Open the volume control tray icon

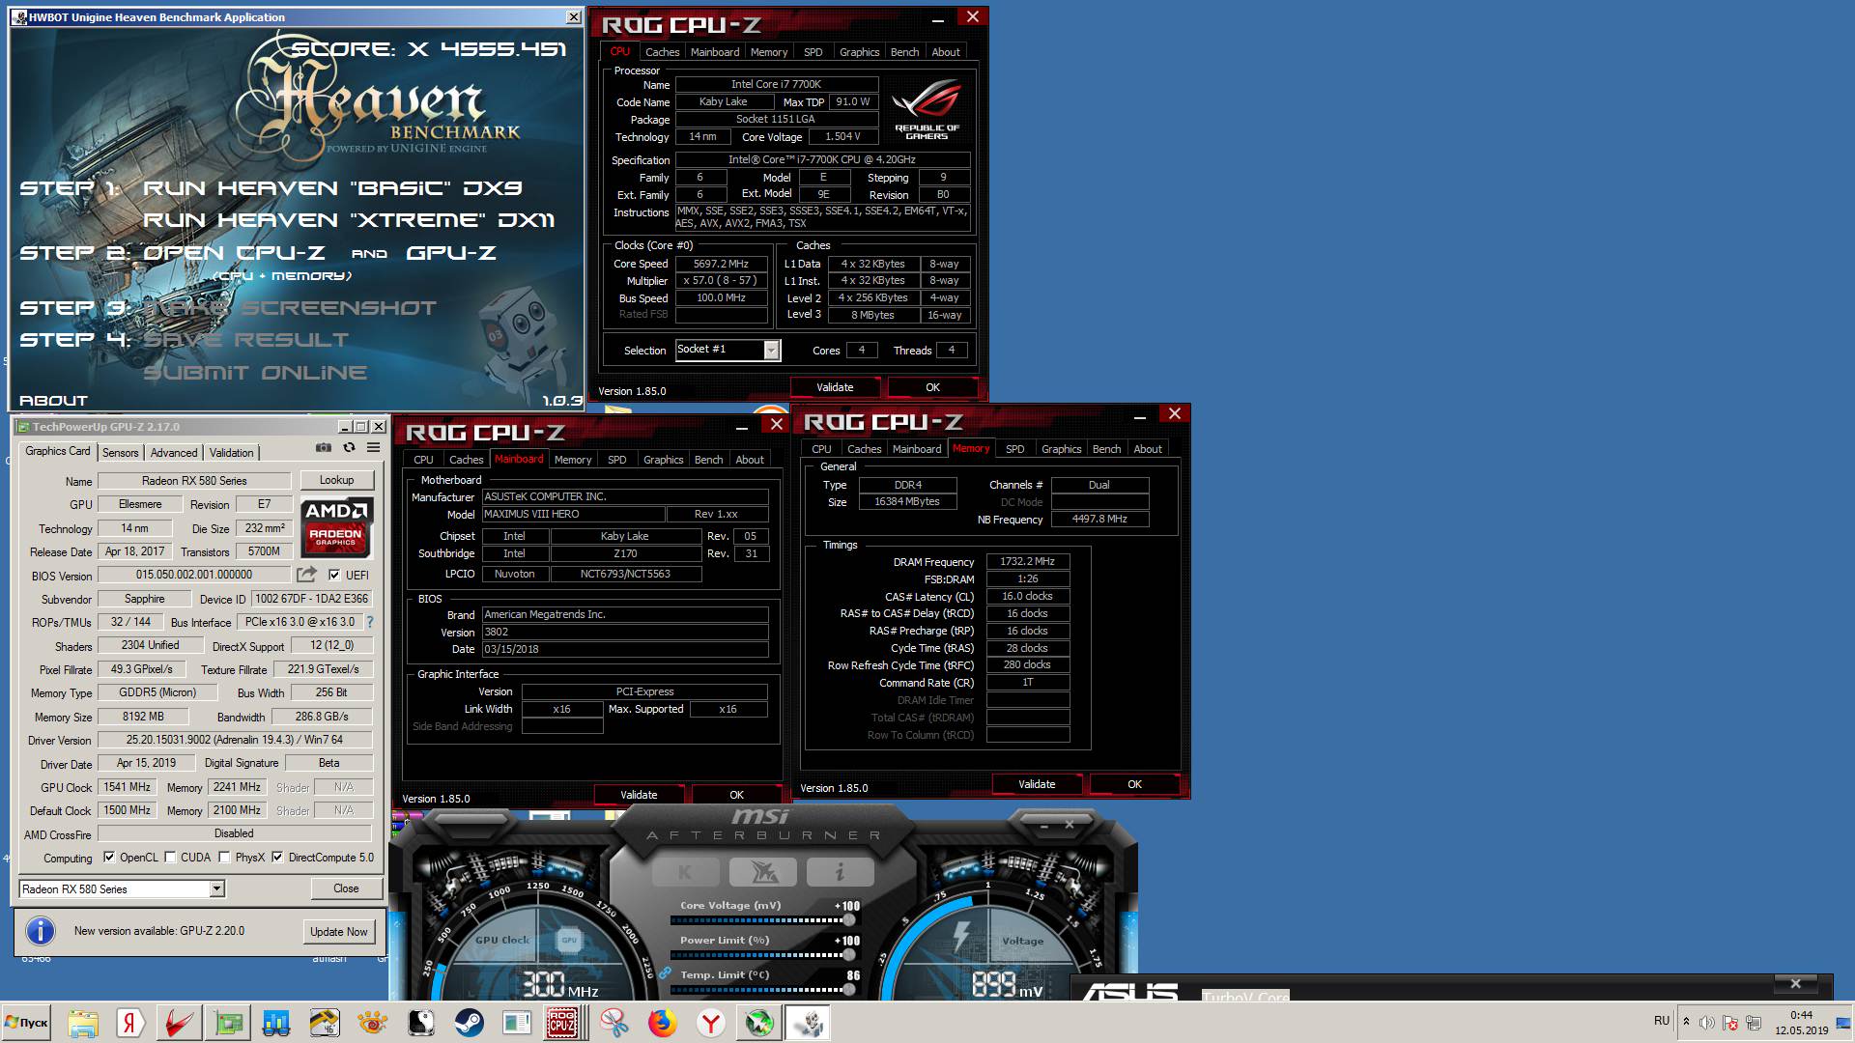(x=1706, y=1023)
